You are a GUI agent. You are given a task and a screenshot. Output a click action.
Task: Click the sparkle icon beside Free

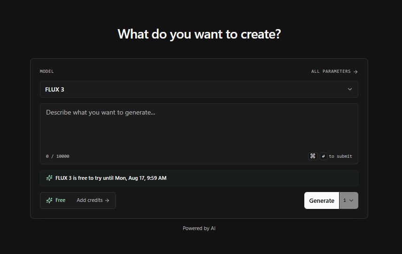click(x=49, y=200)
